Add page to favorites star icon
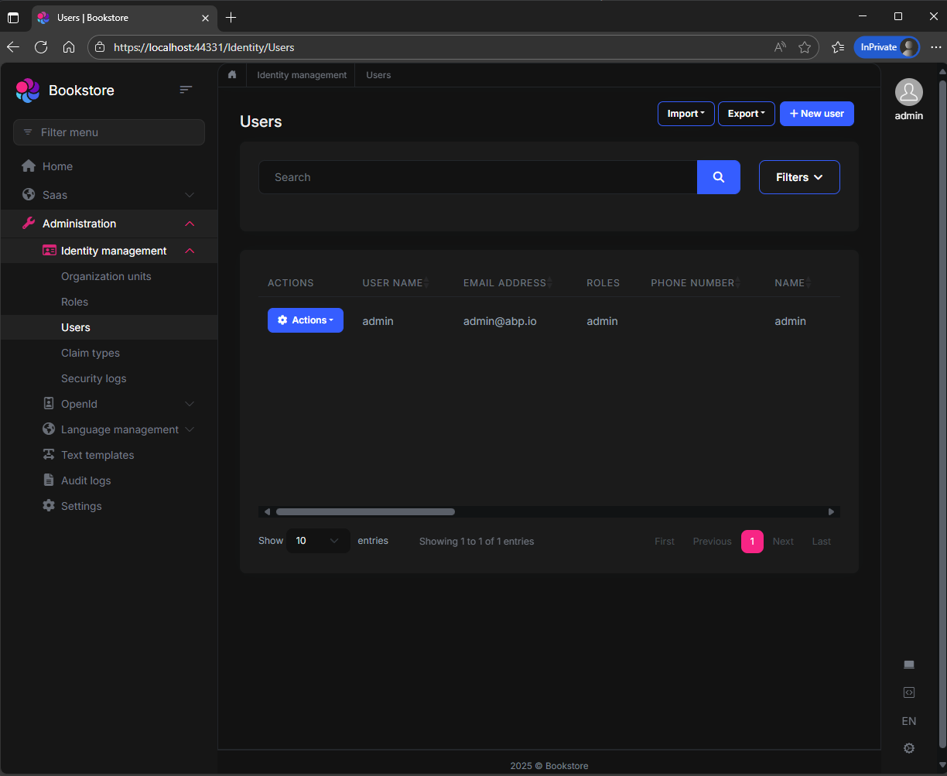Image resolution: width=947 pixels, height=776 pixels. 805,47
